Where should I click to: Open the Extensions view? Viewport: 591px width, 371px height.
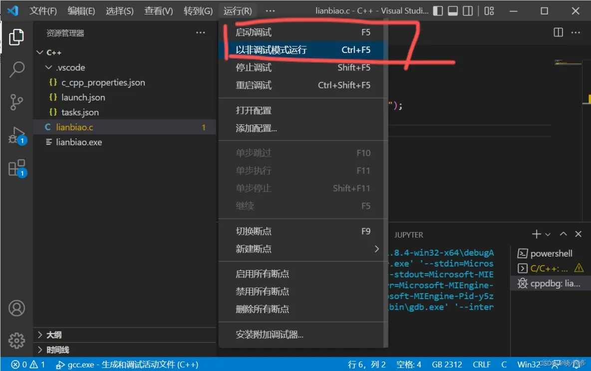click(x=16, y=168)
